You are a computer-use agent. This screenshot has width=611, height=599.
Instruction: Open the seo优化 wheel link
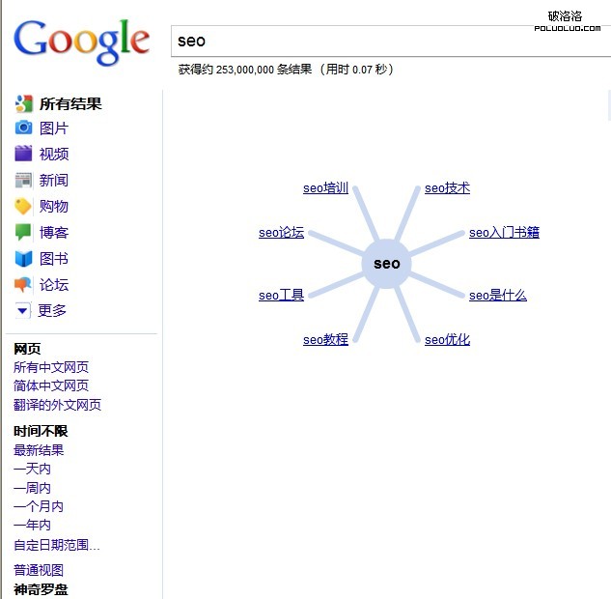tap(447, 340)
